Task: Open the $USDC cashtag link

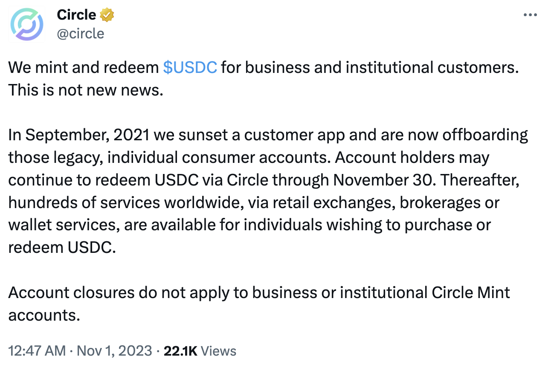Action: click(190, 67)
